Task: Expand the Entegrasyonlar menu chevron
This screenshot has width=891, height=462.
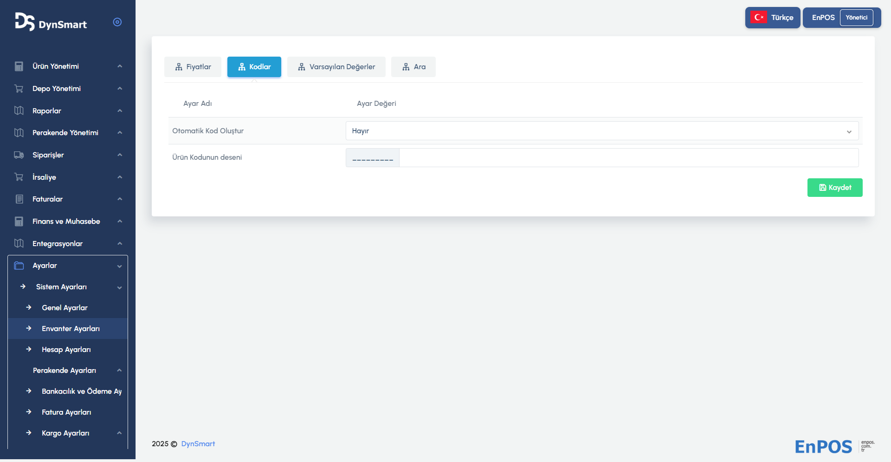Action: point(120,244)
